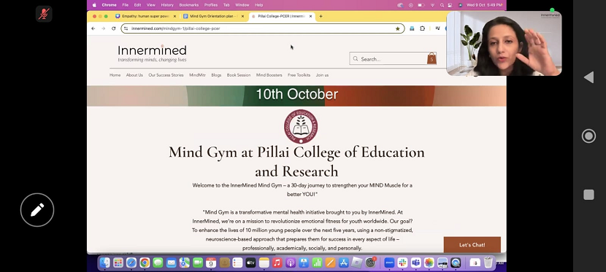Open a new Chrome tab
The height and width of the screenshot is (272, 606).
[x=321, y=16]
